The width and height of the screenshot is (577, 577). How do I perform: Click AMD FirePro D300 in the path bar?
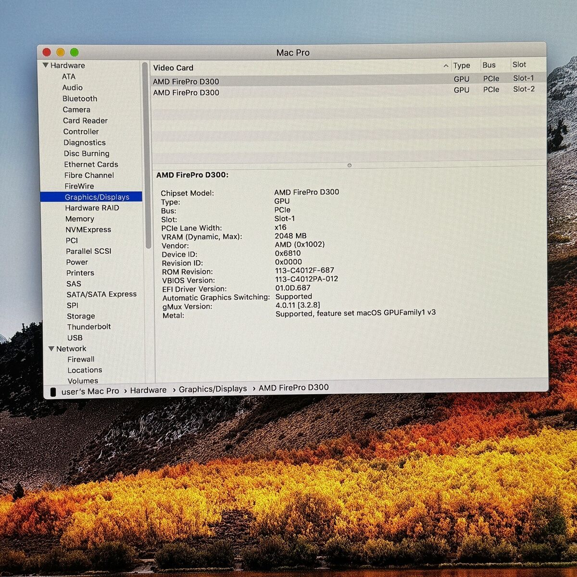tap(294, 388)
